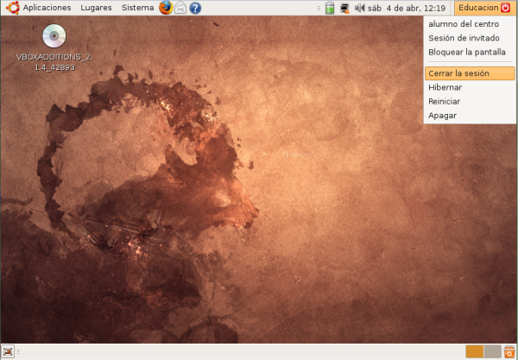Open the Sistema menu
The height and width of the screenshot is (360, 518).
click(x=137, y=8)
